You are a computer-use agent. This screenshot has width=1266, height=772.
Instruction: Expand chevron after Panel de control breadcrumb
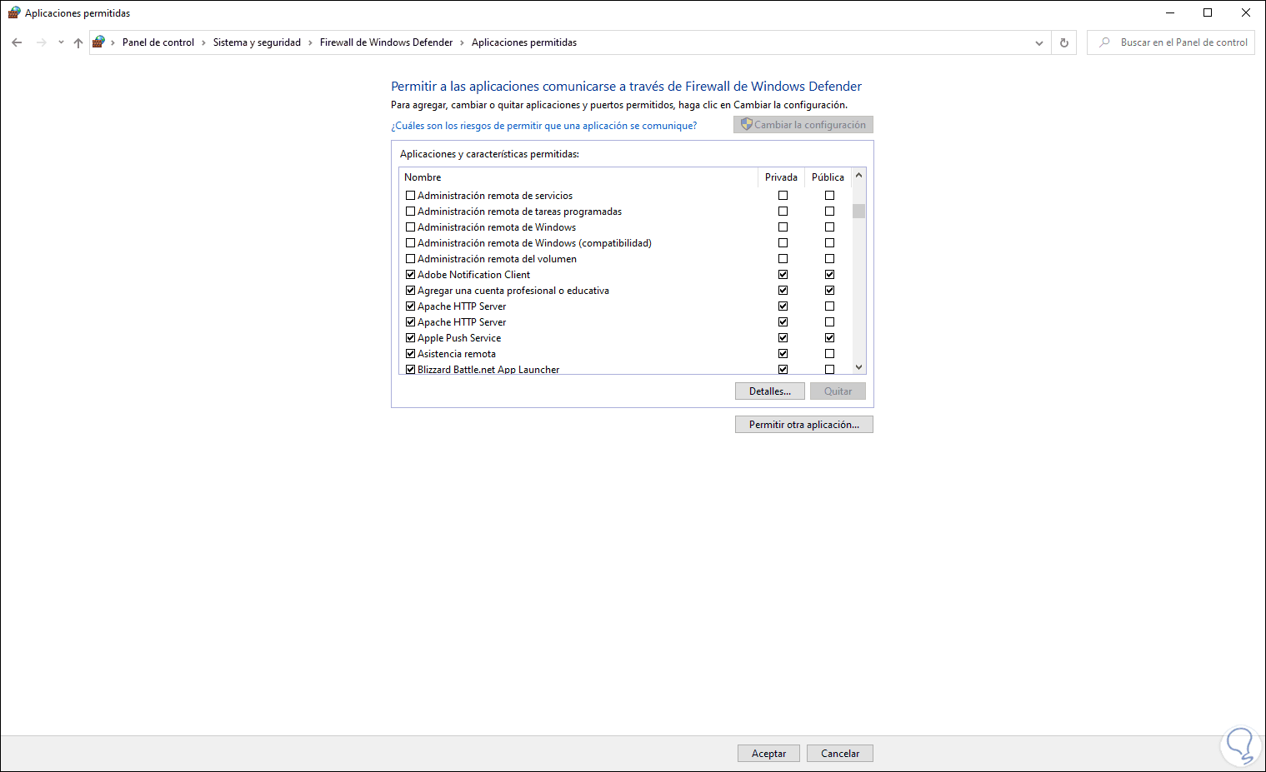pyautogui.click(x=203, y=42)
